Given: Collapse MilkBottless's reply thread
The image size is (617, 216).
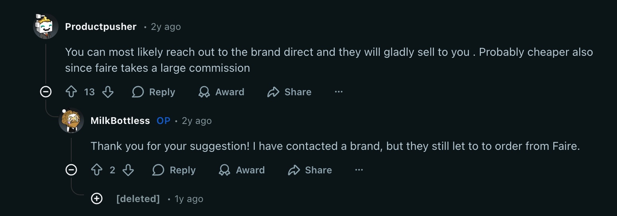Looking at the screenshot, I should 71,170.
